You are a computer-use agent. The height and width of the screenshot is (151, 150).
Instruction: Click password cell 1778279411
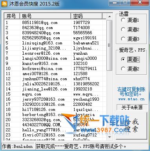(x=85, y=68)
